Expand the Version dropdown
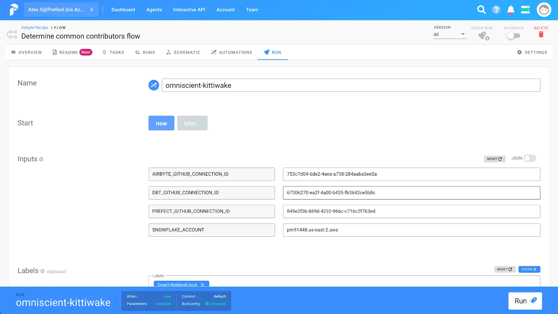Viewport: 558px width, 314px height. click(450, 34)
